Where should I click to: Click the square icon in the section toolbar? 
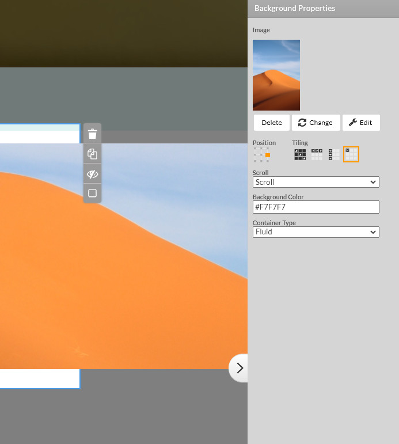coord(92,193)
